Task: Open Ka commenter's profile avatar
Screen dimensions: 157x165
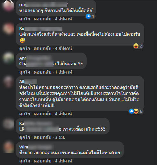Action: click(x=9, y=124)
